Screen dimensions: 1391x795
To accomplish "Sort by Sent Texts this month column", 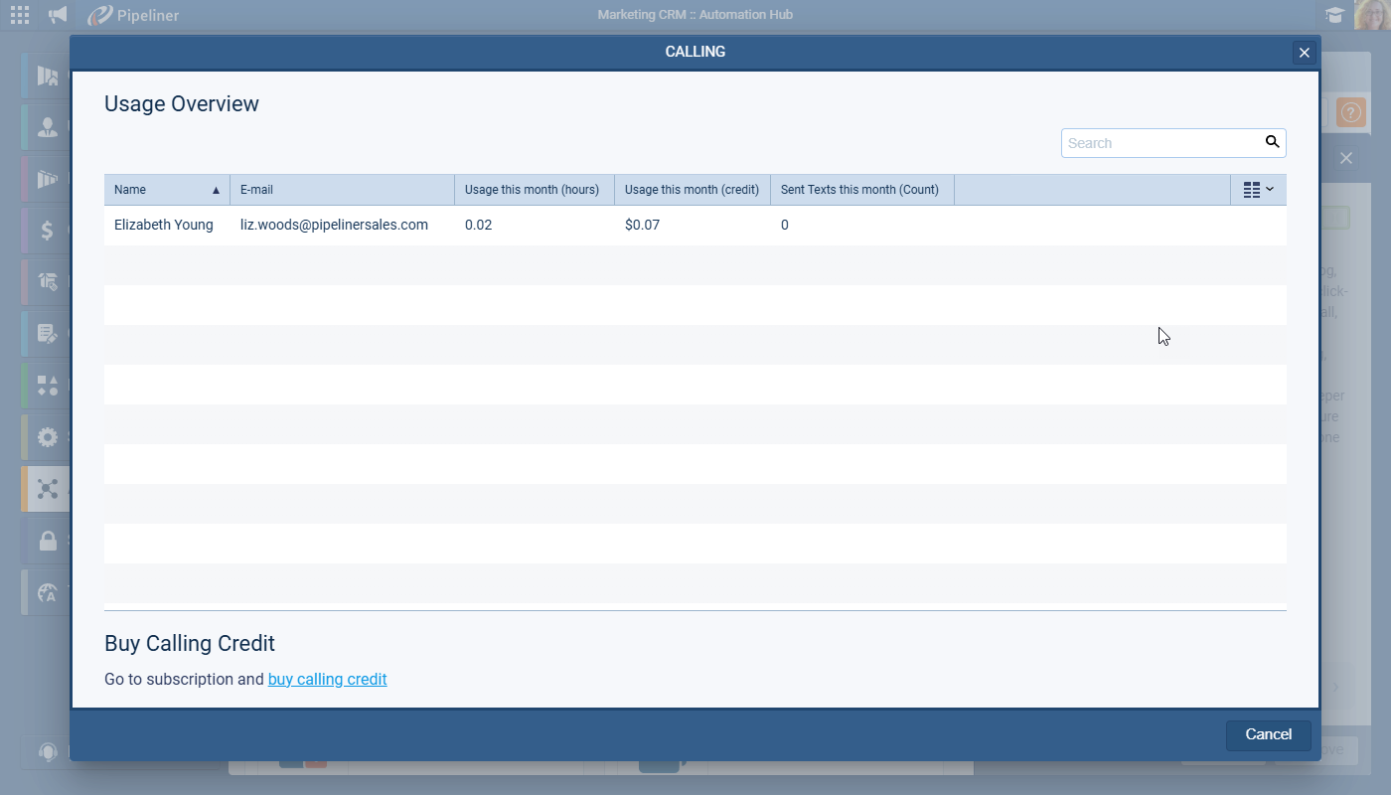I will click(860, 190).
